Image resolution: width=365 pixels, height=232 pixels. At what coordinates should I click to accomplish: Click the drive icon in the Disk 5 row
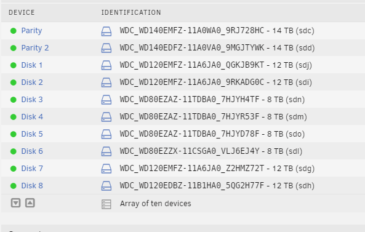point(106,134)
